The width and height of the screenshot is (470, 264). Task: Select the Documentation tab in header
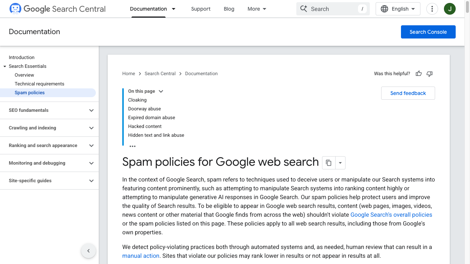(x=148, y=9)
